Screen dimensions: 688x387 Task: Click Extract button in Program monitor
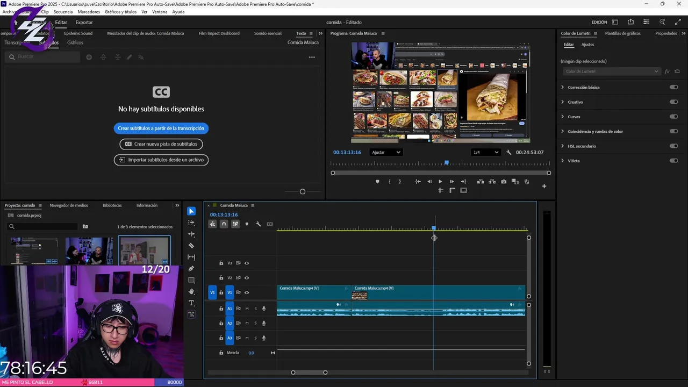[492, 182]
